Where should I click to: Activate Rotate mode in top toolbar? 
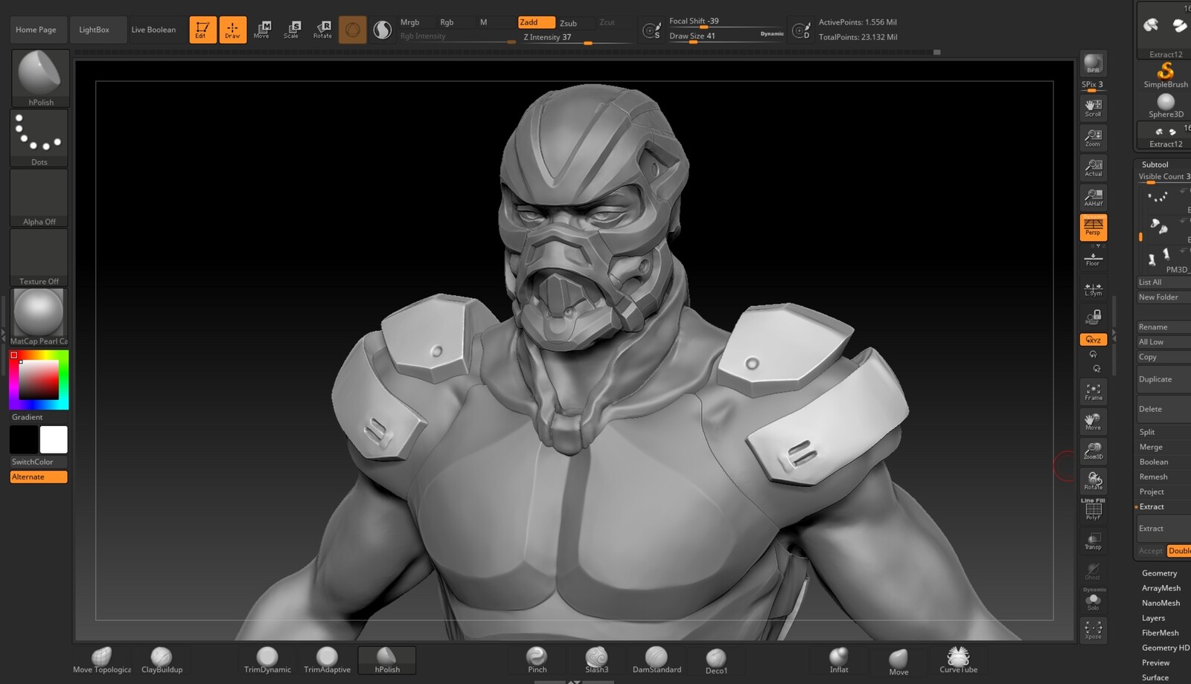pyautogui.click(x=322, y=30)
